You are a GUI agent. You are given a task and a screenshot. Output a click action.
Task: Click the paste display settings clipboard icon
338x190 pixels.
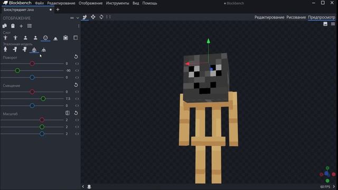pyautogui.click(x=13, y=26)
